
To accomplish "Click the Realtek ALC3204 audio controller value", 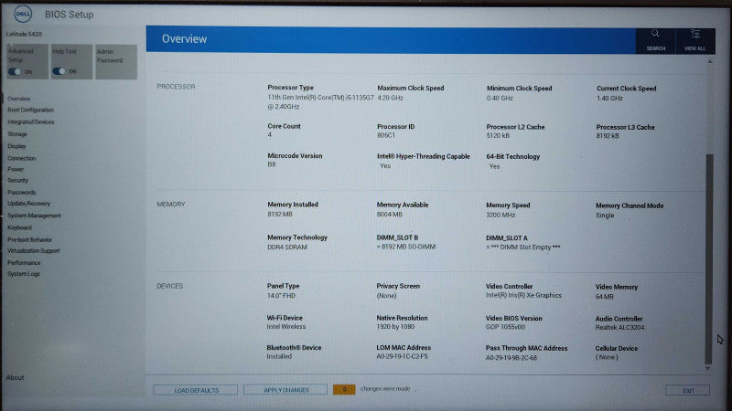I will [x=619, y=328].
